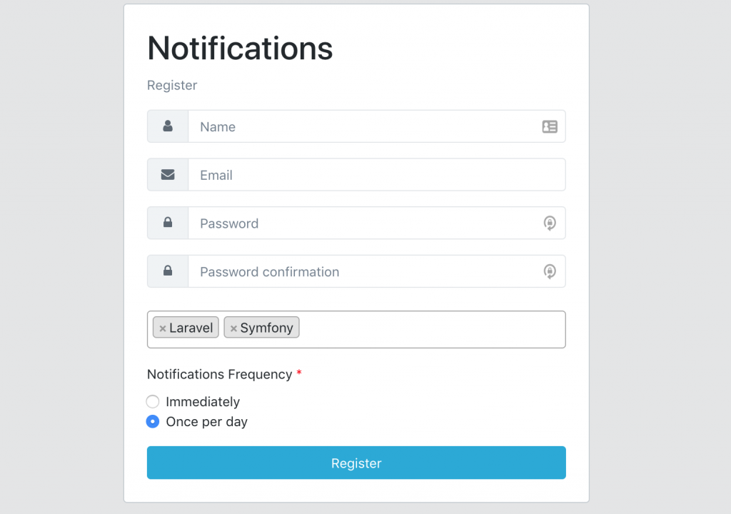Click the lock icon beside Password
The image size is (731, 514).
[168, 223]
